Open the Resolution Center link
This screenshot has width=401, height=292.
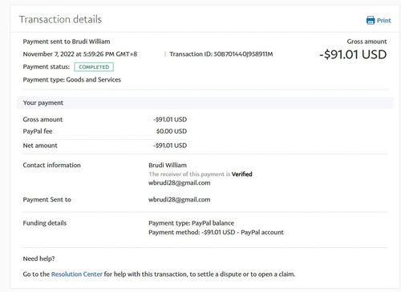pyautogui.click(x=77, y=274)
